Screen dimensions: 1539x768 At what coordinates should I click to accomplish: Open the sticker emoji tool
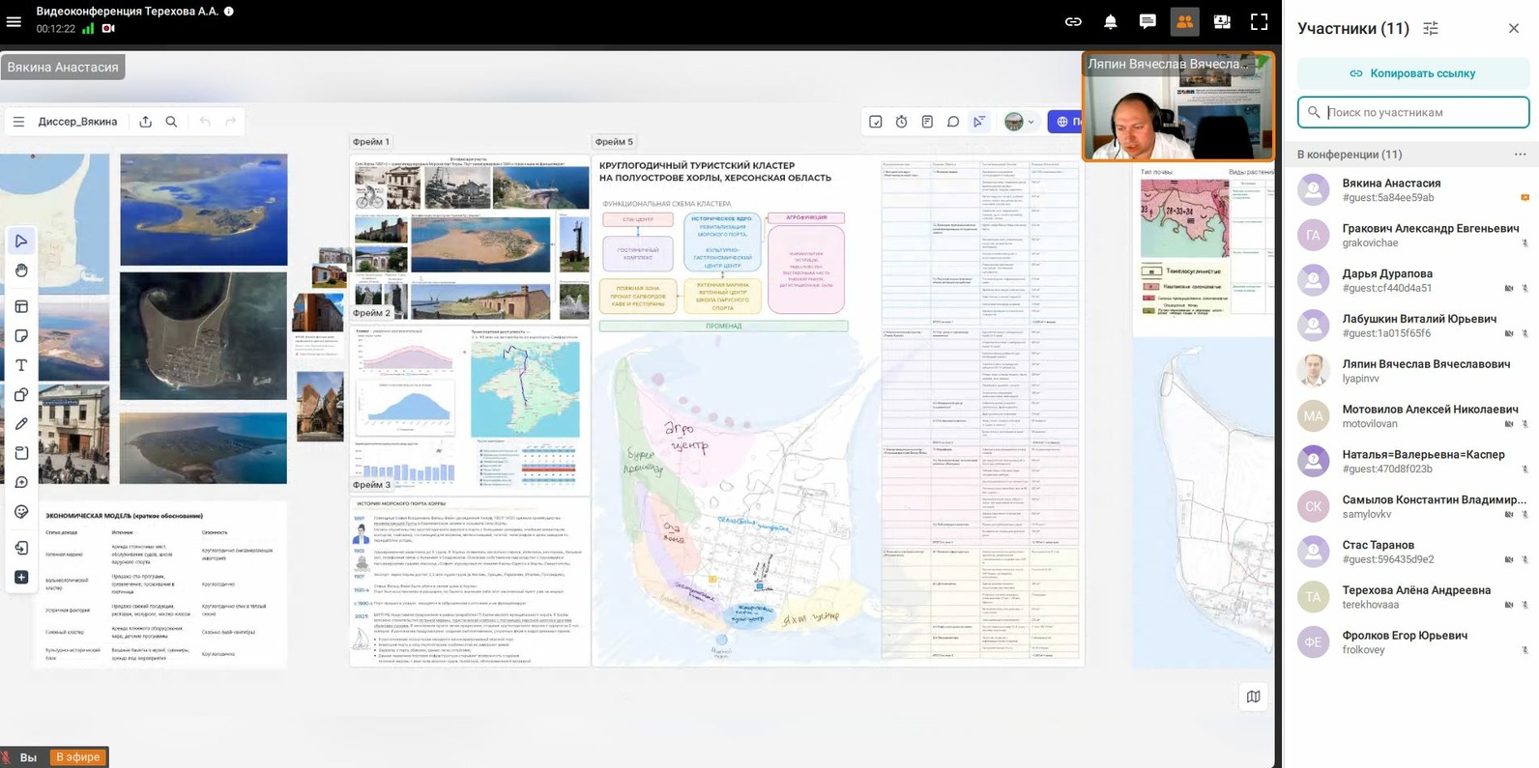pos(21,512)
